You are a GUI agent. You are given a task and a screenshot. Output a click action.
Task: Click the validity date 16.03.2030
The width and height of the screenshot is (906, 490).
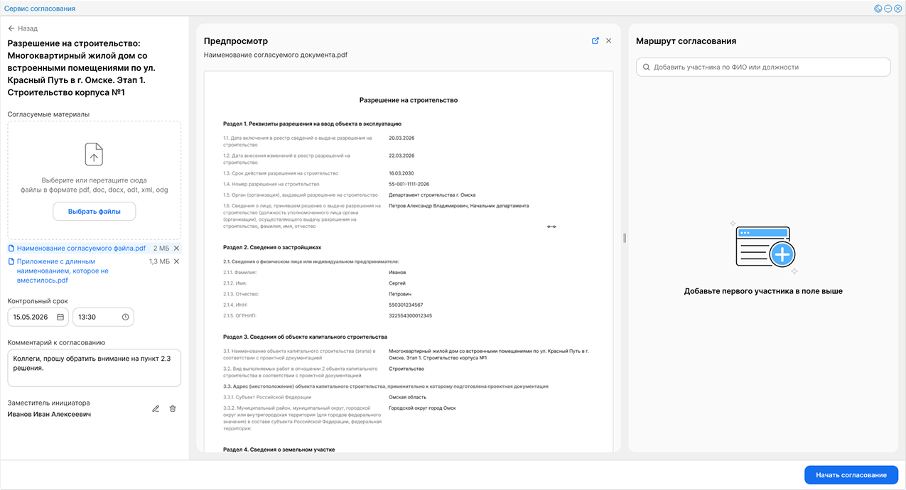[x=401, y=173]
